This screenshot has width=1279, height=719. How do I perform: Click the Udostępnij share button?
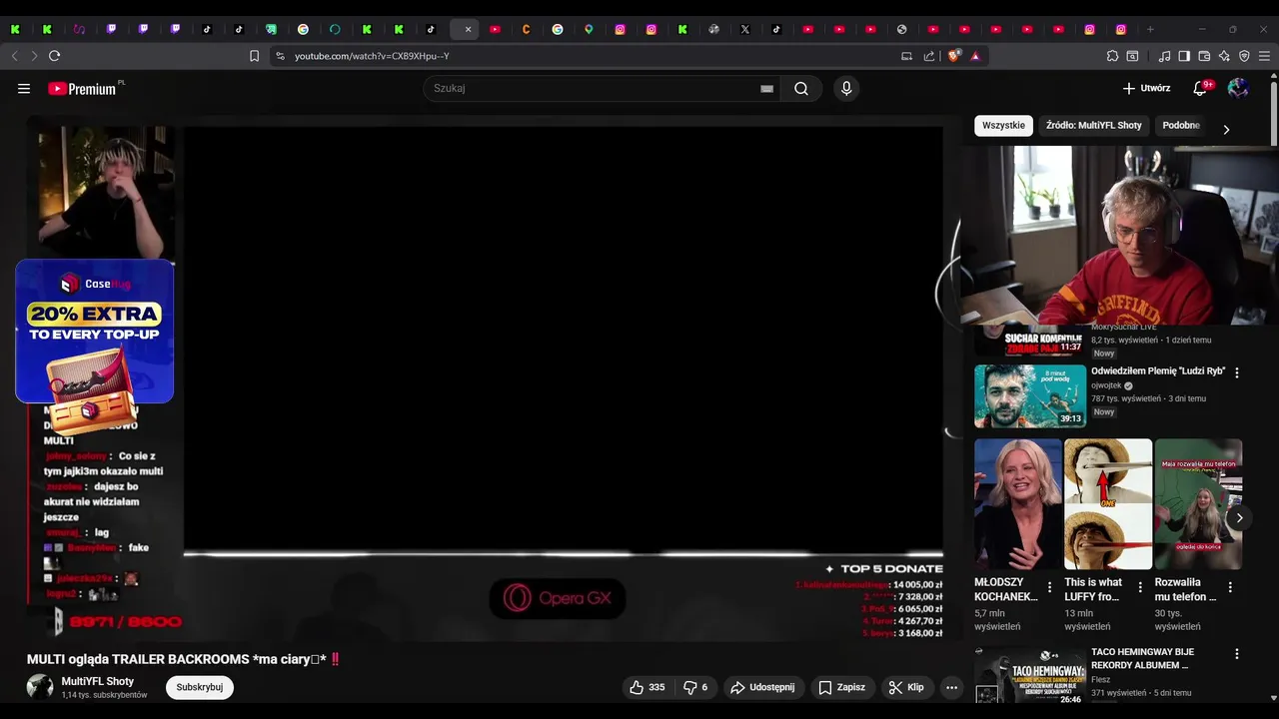click(762, 687)
